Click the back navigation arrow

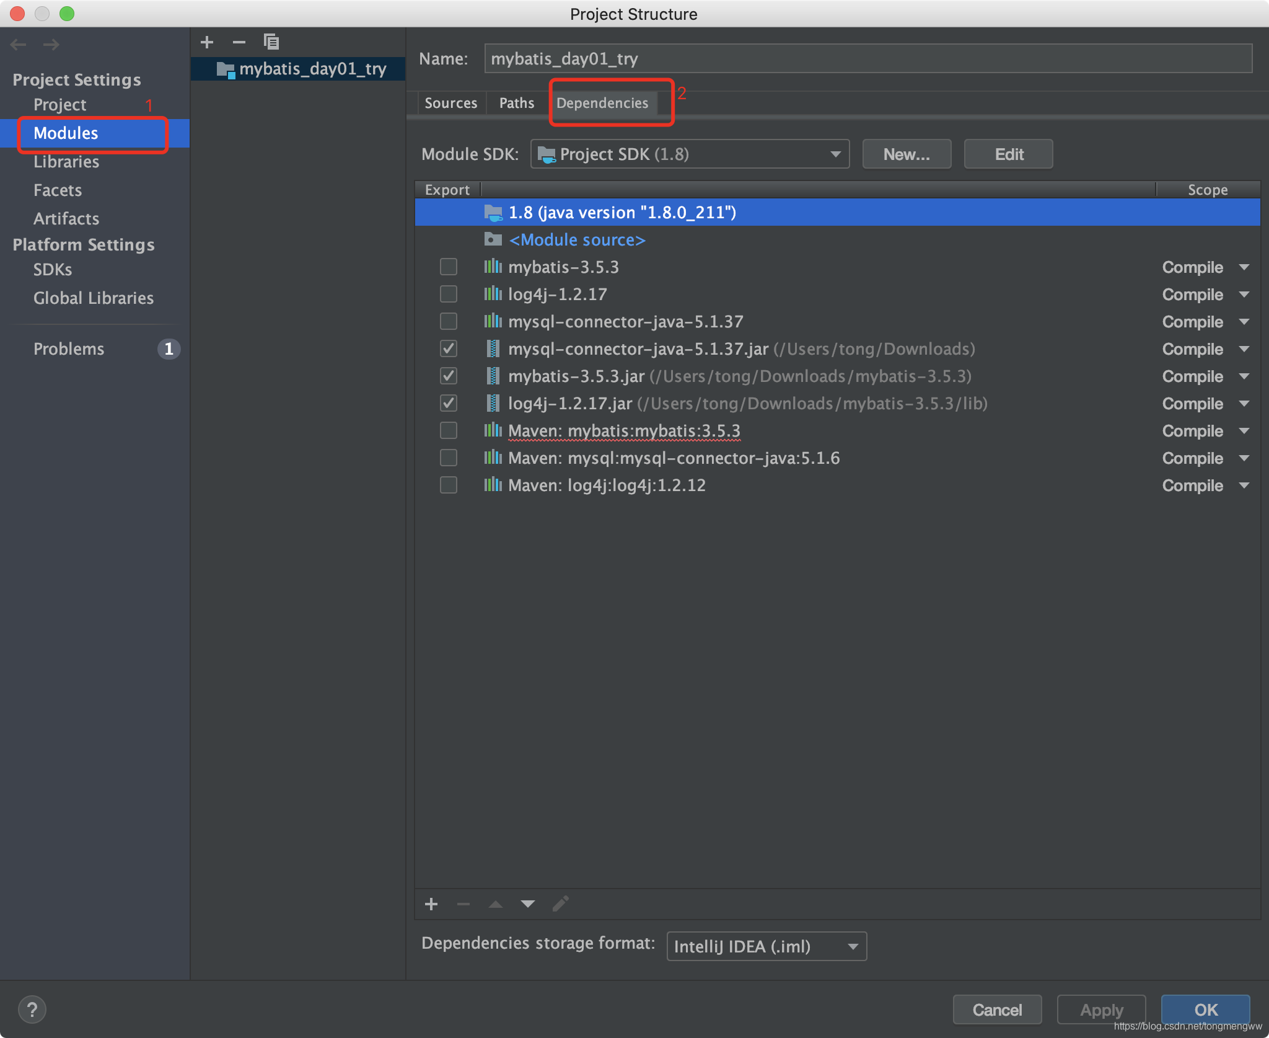pos(19,45)
